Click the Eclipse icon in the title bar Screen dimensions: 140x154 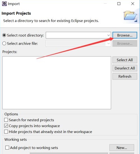pos(4,4)
